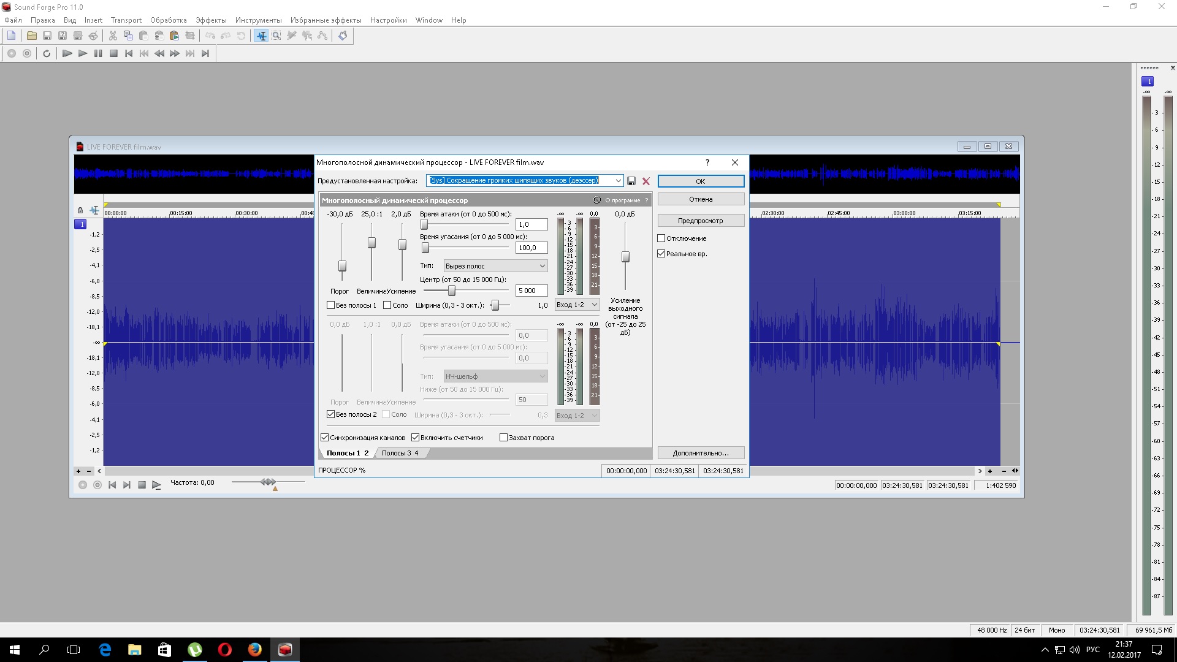Switch to the Полосы 3 4 tab
Screen dimensions: 1177x662
(x=400, y=453)
